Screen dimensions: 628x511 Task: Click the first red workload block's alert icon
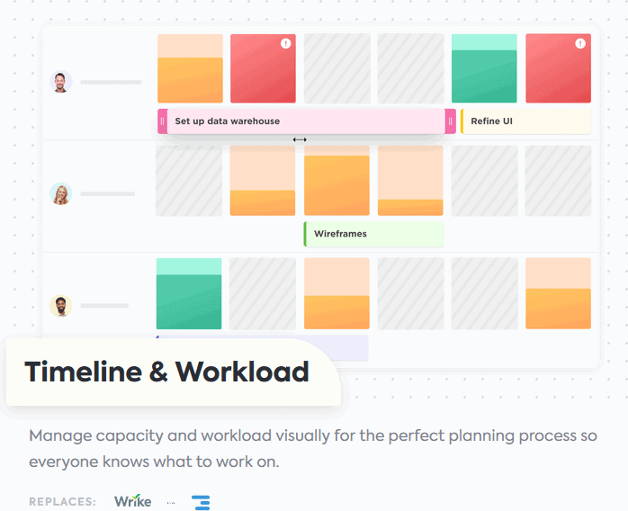285,43
